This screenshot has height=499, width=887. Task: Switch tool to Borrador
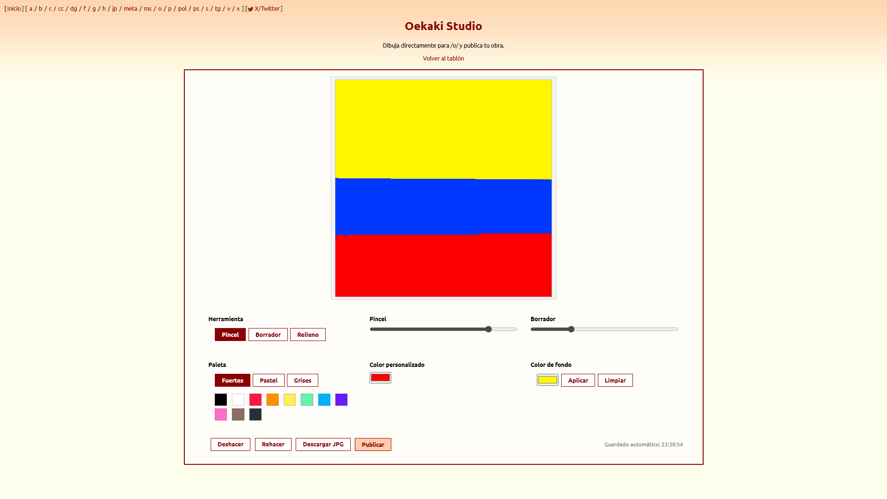click(268, 335)
